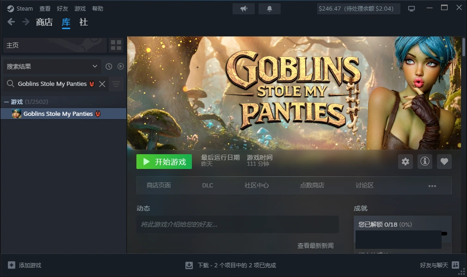This screenshot has width=467, height=277.
Task: Click the 最后运行日期 昨天 stat
Action: coord(220,160)
